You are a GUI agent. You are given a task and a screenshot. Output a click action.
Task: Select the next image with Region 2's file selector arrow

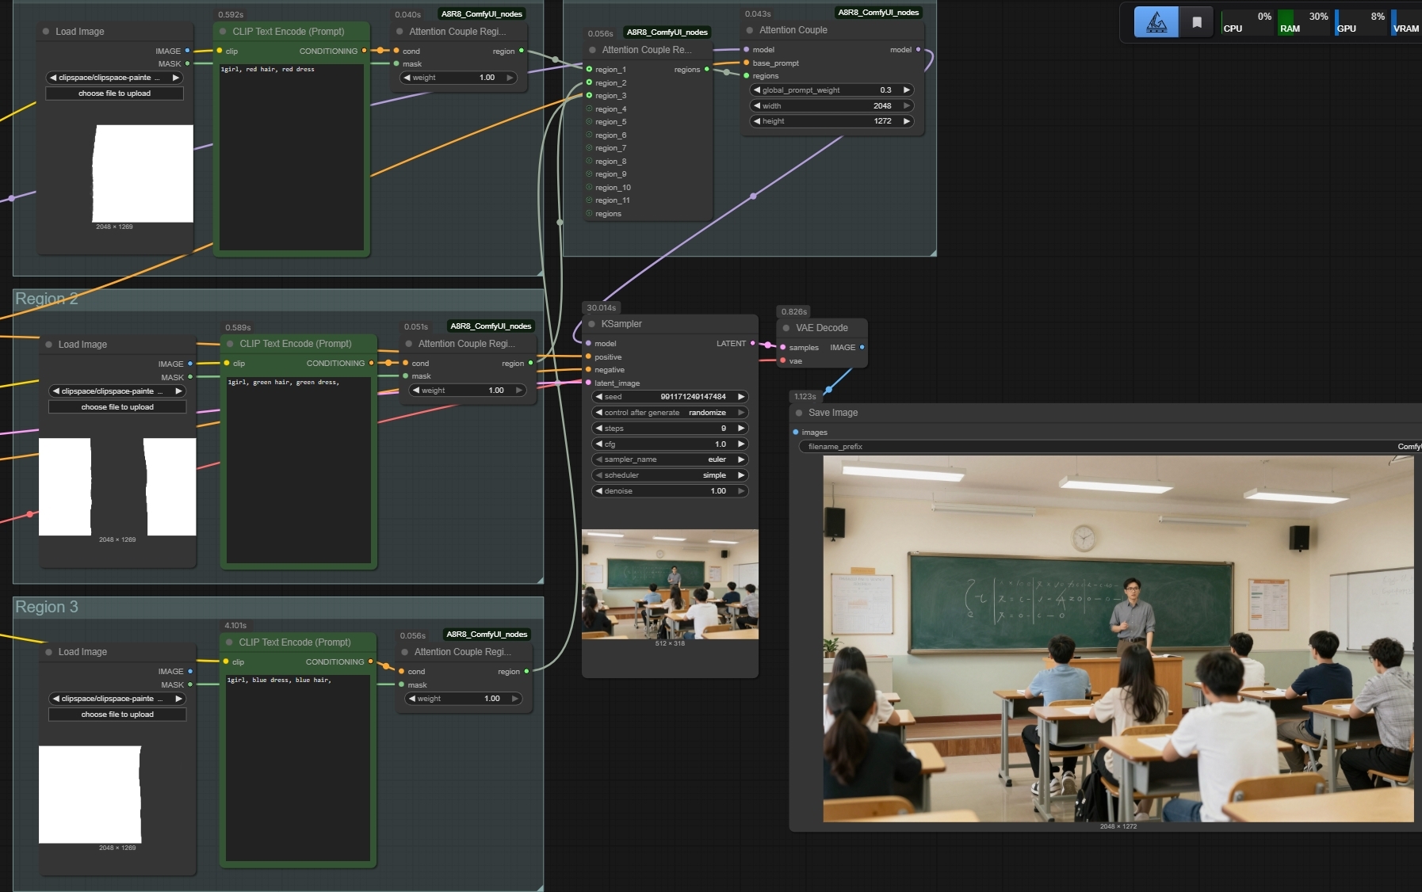(179, 391)
